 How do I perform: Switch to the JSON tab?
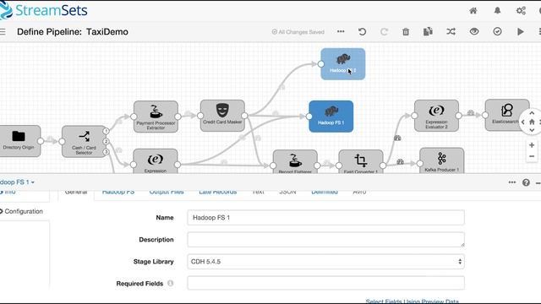tap(287, 192)
